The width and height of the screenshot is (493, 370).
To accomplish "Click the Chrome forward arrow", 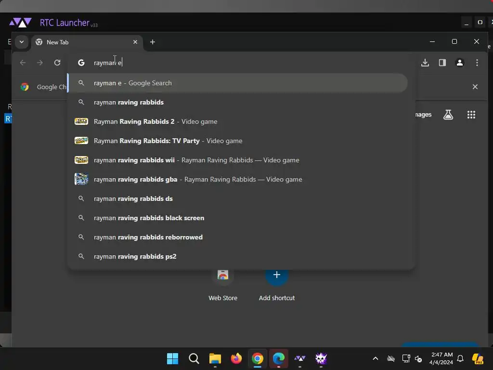I will [x=39, y=63].
